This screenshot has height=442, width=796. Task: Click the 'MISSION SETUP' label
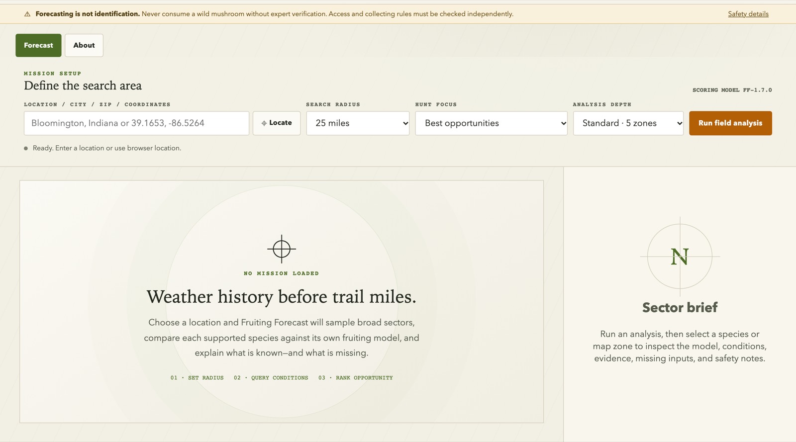[x=53, y=74]
